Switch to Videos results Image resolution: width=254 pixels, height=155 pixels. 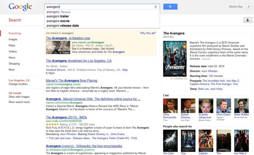point(13,51)
